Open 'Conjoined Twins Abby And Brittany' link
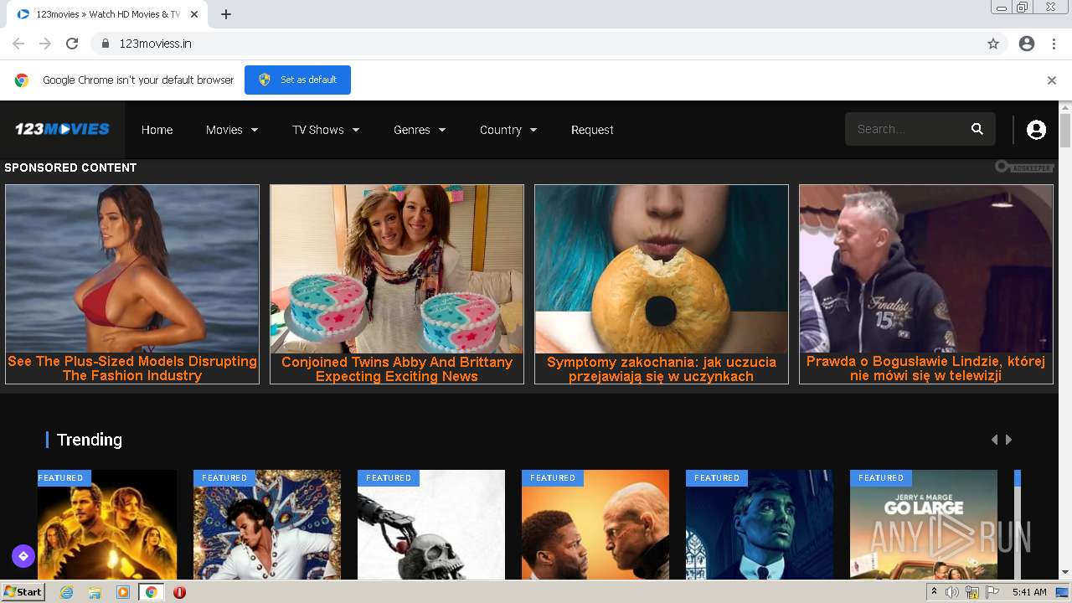This screenshot has width=1072, height=603. 397,368
